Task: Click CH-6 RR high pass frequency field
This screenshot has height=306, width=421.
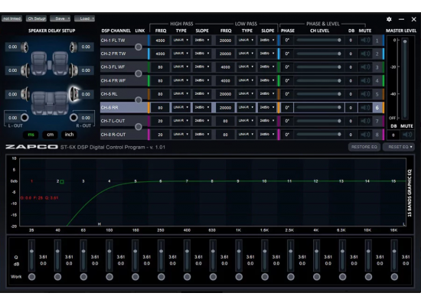Action: coord(160,108)
